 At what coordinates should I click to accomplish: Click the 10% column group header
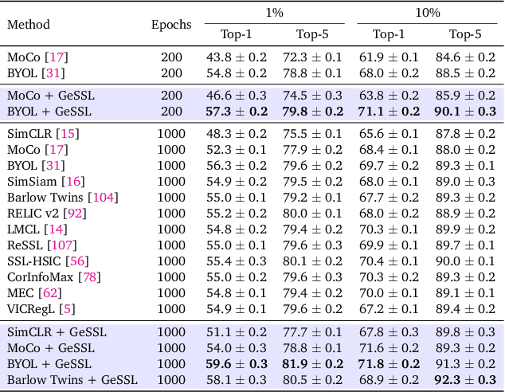pyautogui.click(x=427, y=14)
